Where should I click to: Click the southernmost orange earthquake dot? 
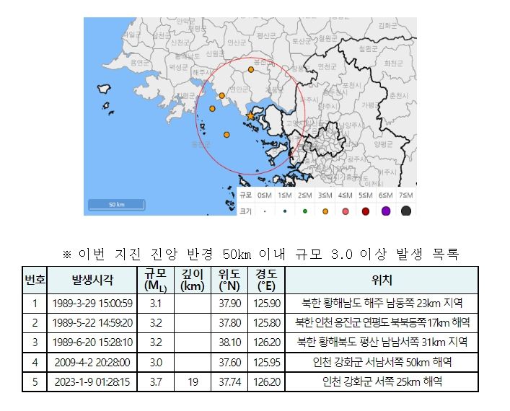tap(227, 134)
